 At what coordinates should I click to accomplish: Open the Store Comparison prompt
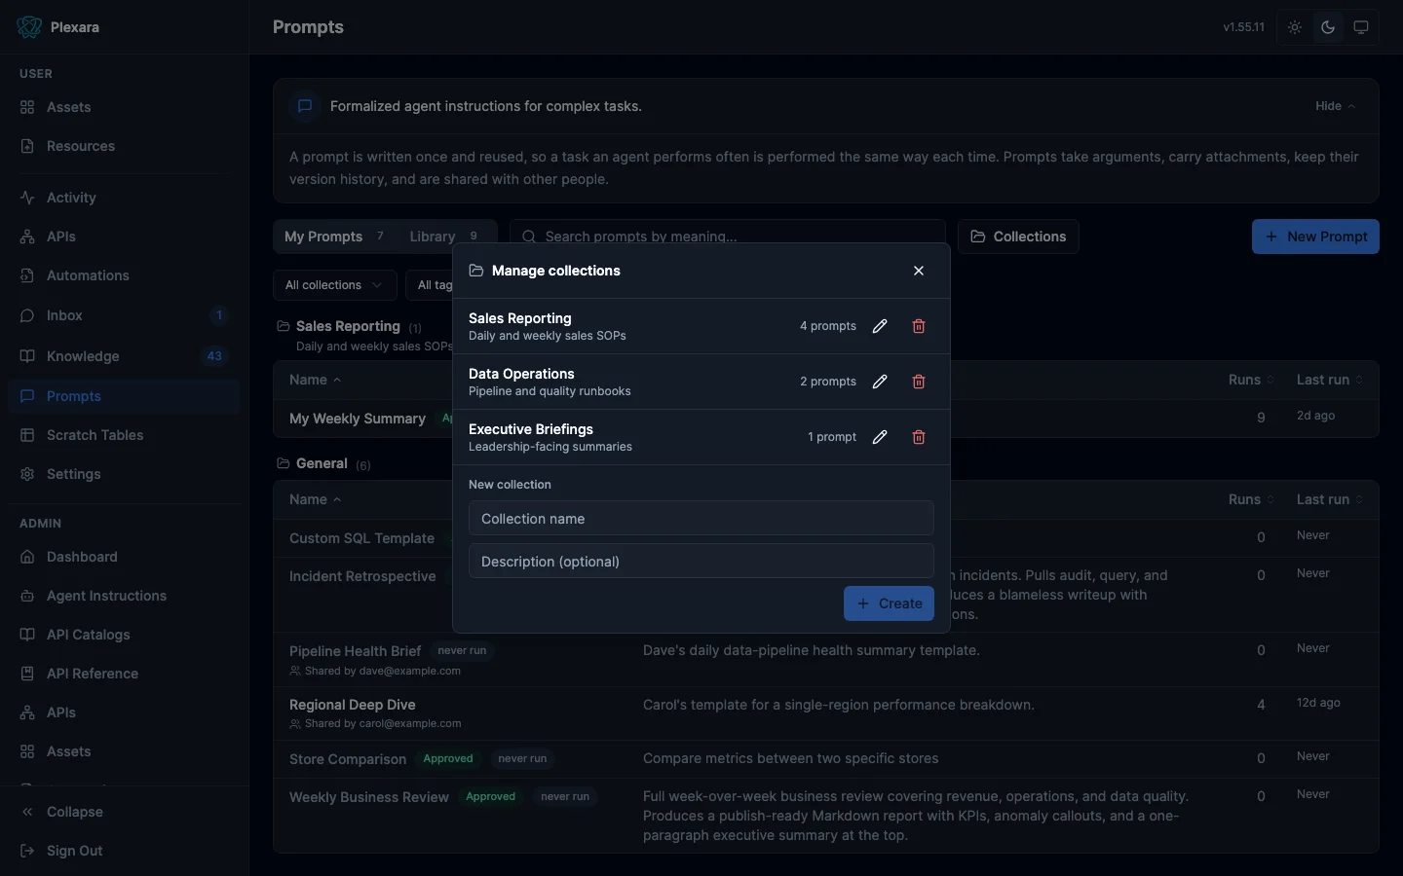tap(348, 759)
